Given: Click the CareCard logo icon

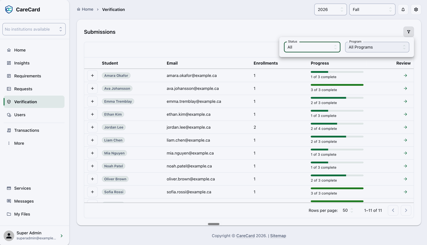Looking at the screenshot, I should click(x=9, y=9).
